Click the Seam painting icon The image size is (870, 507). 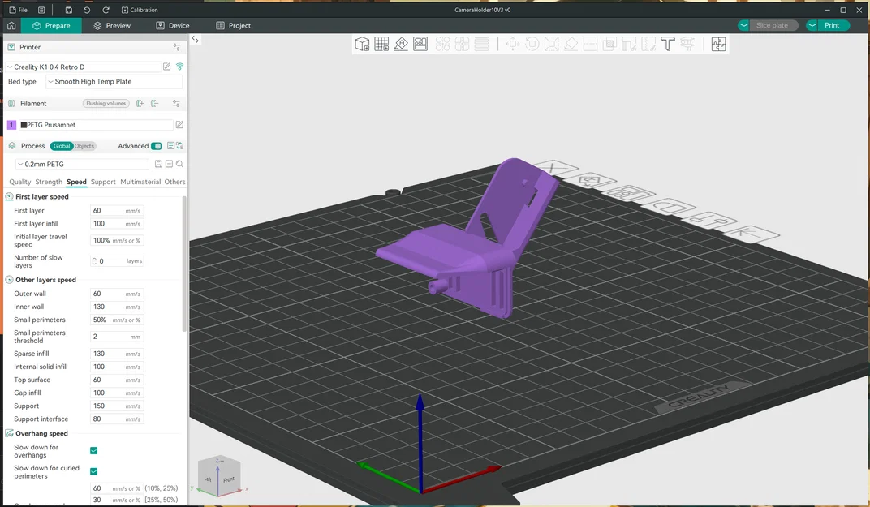648,44
